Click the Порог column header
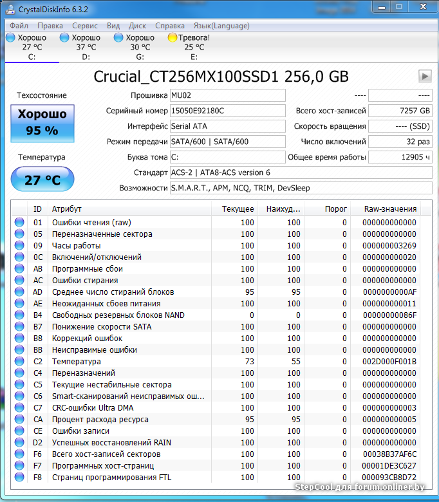Image resolution: width=439 pixels, height=502 pixels. [327, 209]
